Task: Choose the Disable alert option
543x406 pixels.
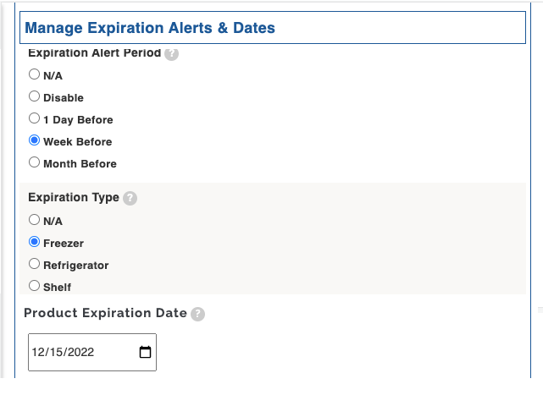Action: point(35,96)
